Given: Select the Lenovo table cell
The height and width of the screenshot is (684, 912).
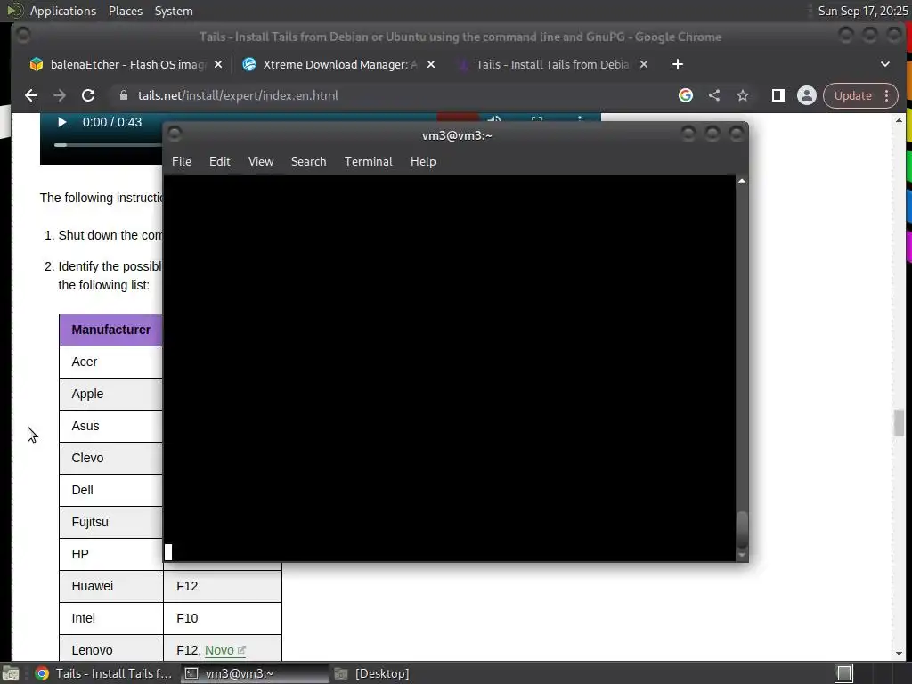Looking at the screenshot, I should (111, 650).
